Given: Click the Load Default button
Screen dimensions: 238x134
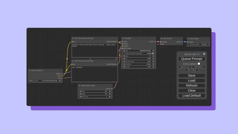Looking at the screenshot, I should click(191, 96).
